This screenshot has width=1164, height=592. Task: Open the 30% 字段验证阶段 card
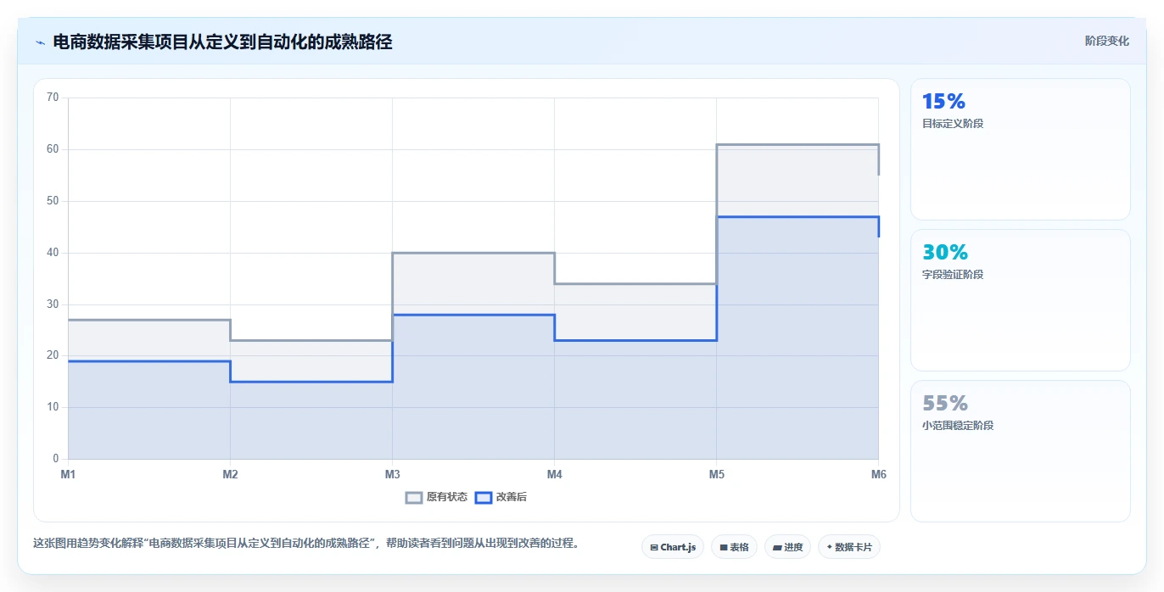pyautogui.click(x=1021, y=300)
